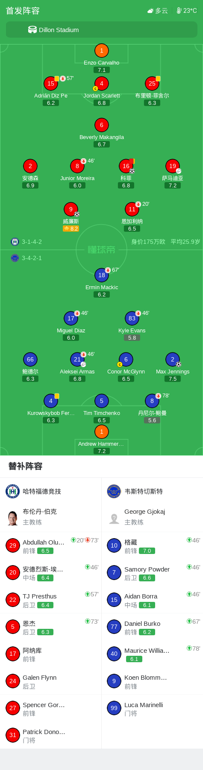Select blue player 2 Max Jennings
203x770 pixels.
173,359
